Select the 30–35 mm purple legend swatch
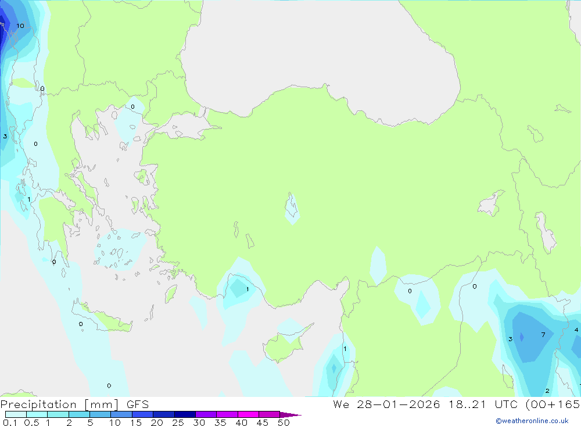The image size is (581, 426). pyautogui.click(x=206, y=414)
